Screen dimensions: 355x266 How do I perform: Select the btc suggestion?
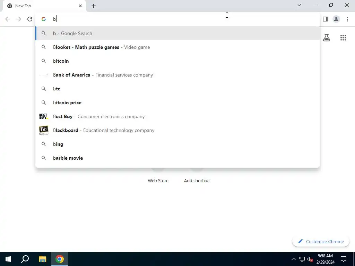tap(177, 89)
